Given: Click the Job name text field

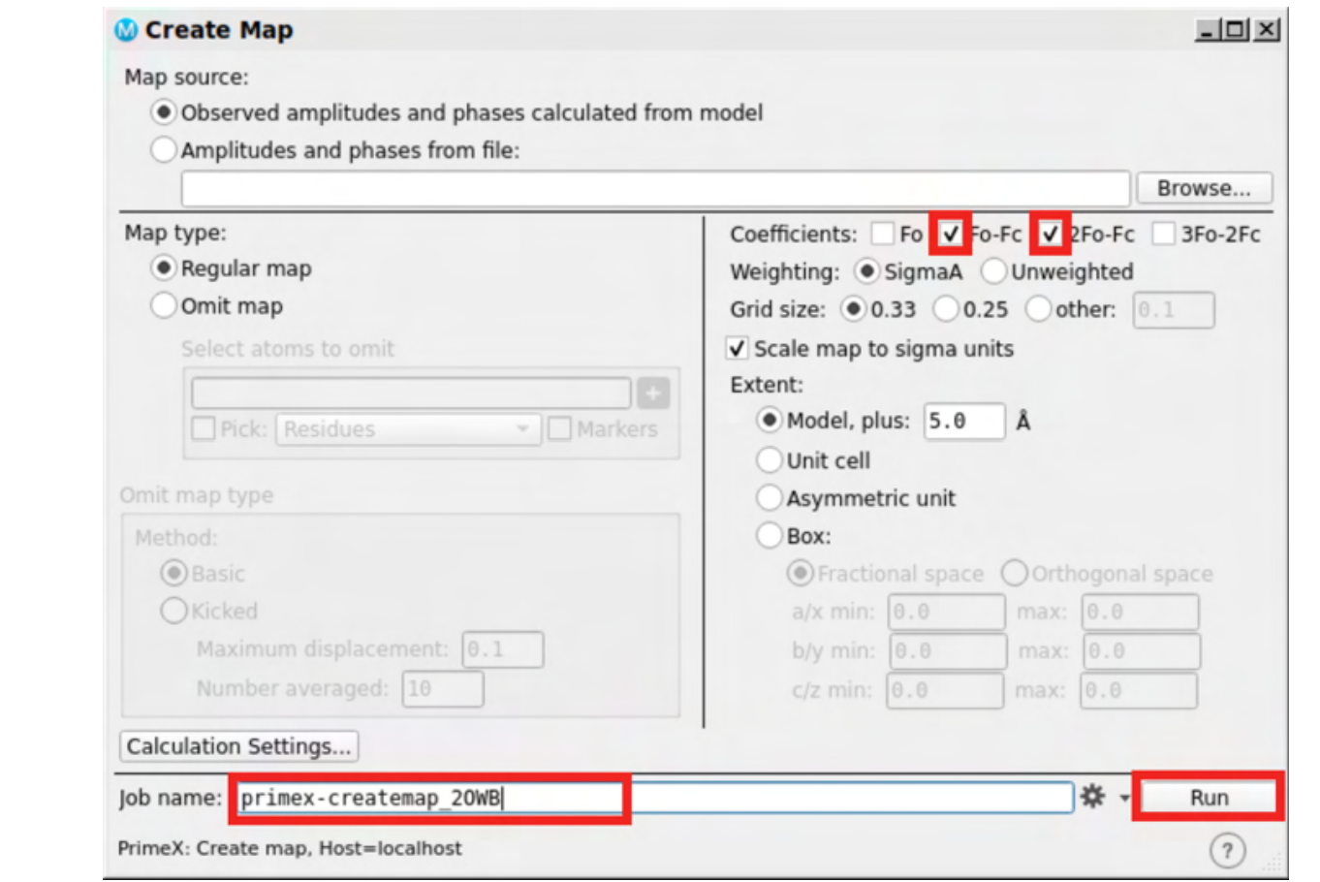Looking at the screenshot, I should [x=654, y=798].
